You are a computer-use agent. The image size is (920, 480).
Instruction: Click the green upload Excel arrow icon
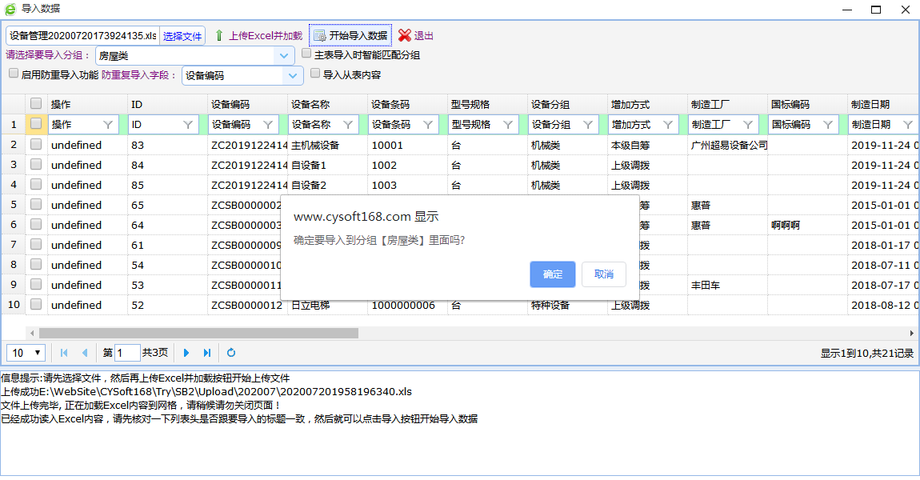pos(218,36)
